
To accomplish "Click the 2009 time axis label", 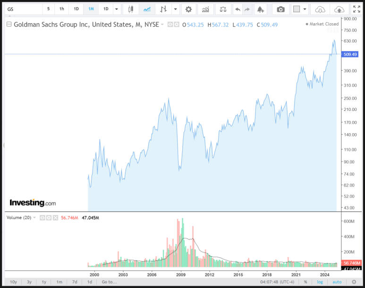I will point(181,275).
